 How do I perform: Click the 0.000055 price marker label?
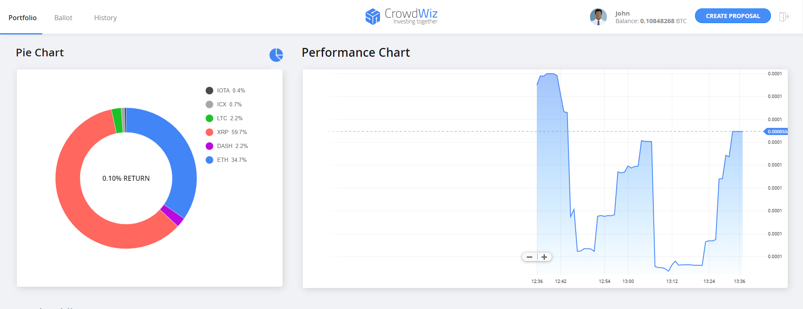[x=776, y=132]
